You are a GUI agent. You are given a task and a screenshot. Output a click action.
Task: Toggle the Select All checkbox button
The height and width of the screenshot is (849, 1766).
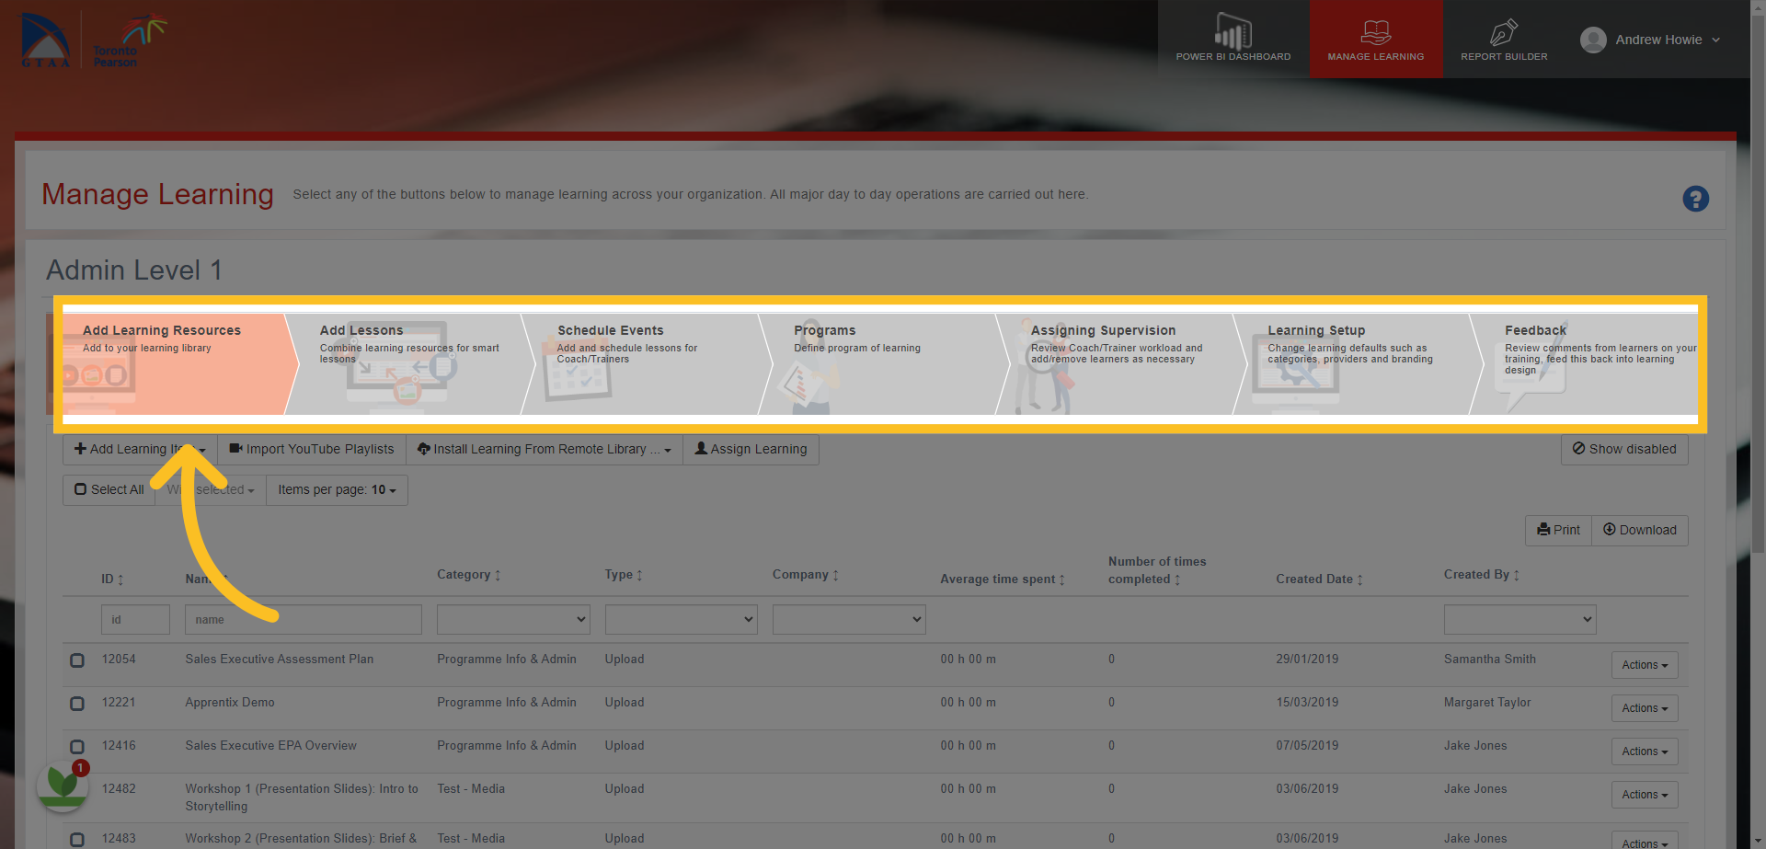pos(109,489)
